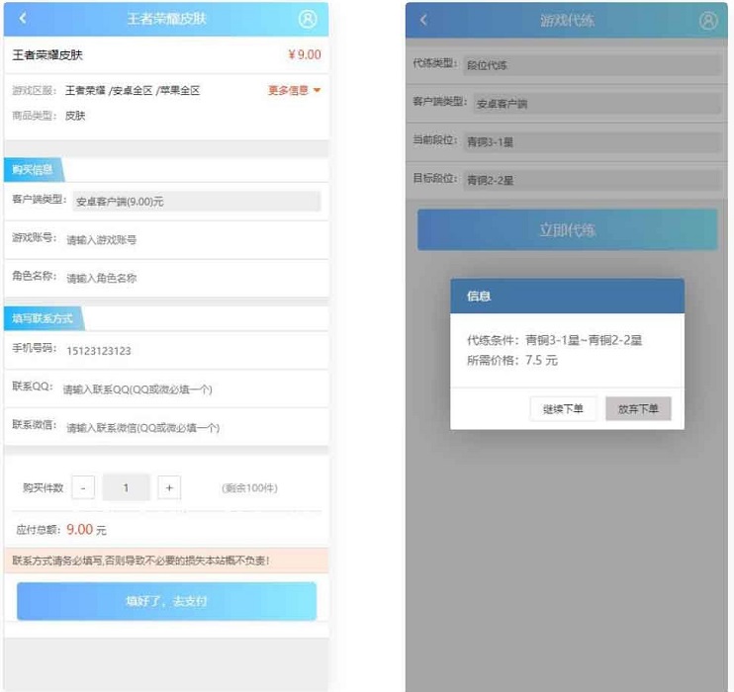Viewport: 734px width, 692px height.
Task: Click the 联系方式请务必填写 warning notice
Action: (166, 561)
